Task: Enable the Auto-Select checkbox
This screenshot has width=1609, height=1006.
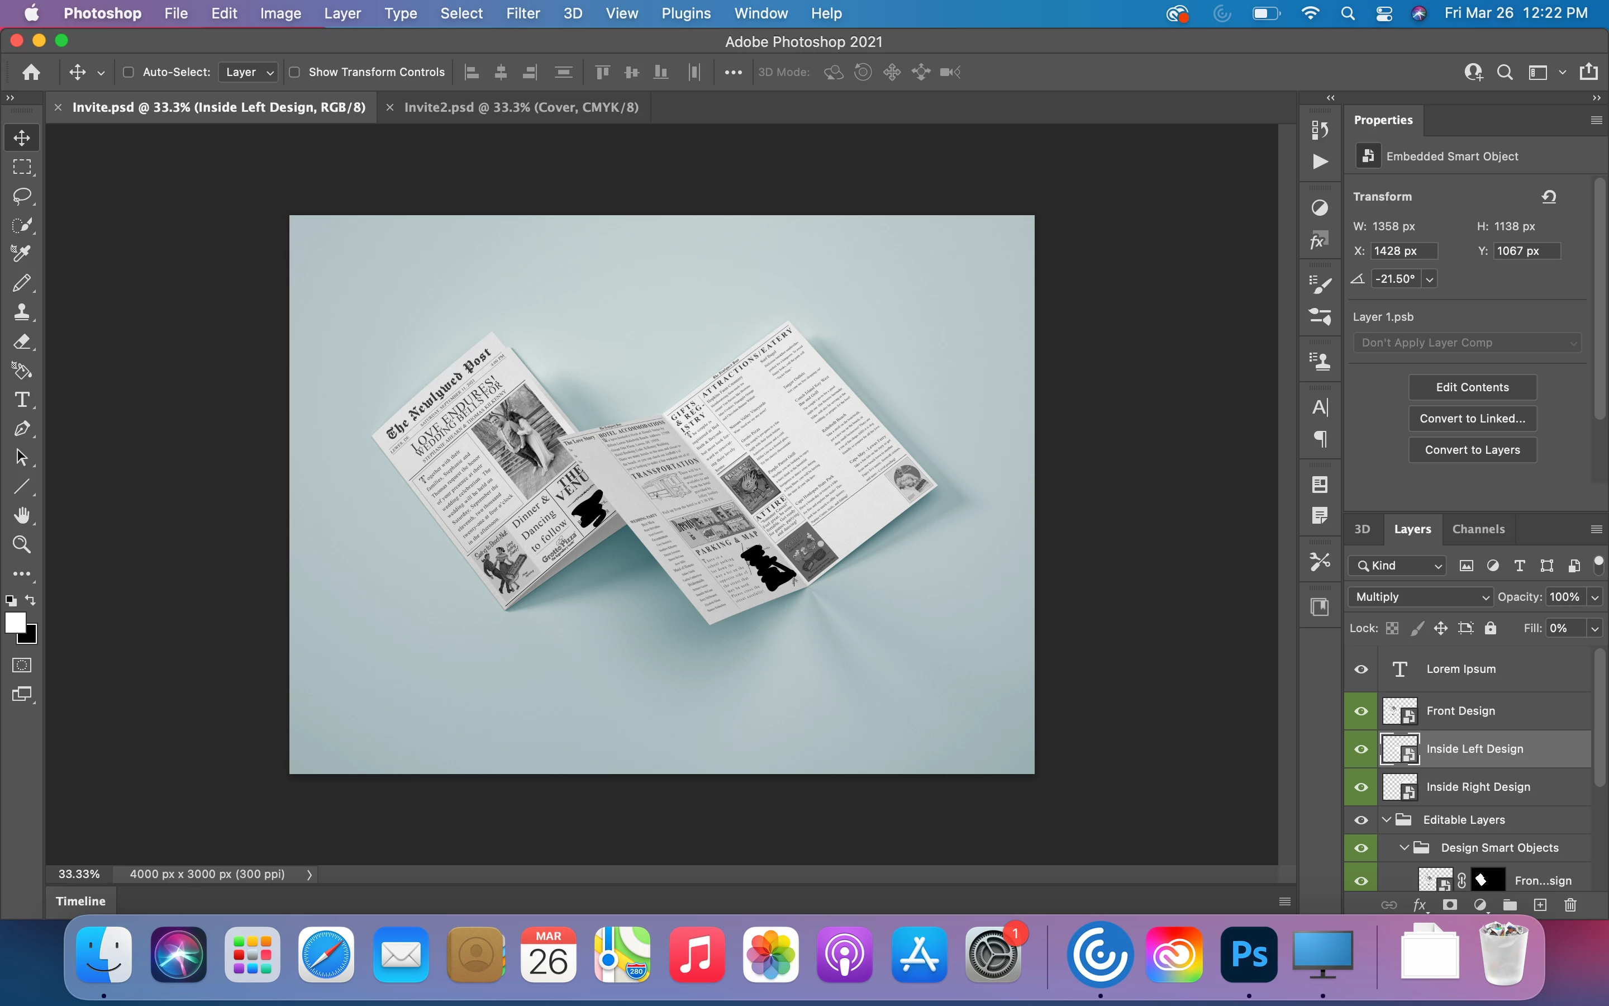Action: 129,72
